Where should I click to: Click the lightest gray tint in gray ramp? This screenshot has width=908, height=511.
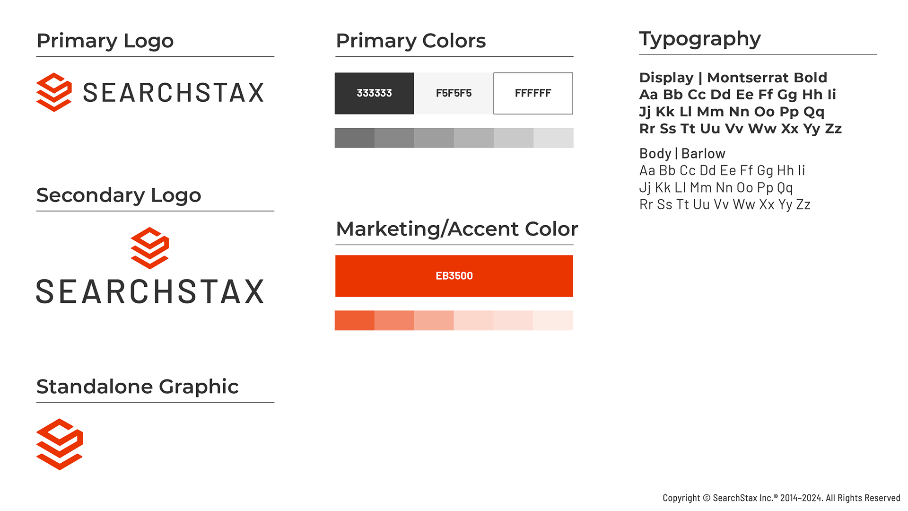point(553,138)
